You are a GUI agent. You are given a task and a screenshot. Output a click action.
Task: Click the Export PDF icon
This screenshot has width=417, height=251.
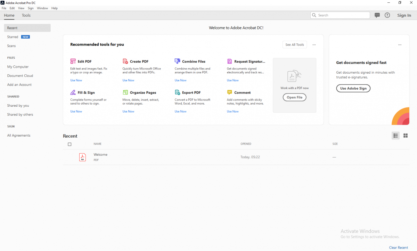[x=177, y=92]
